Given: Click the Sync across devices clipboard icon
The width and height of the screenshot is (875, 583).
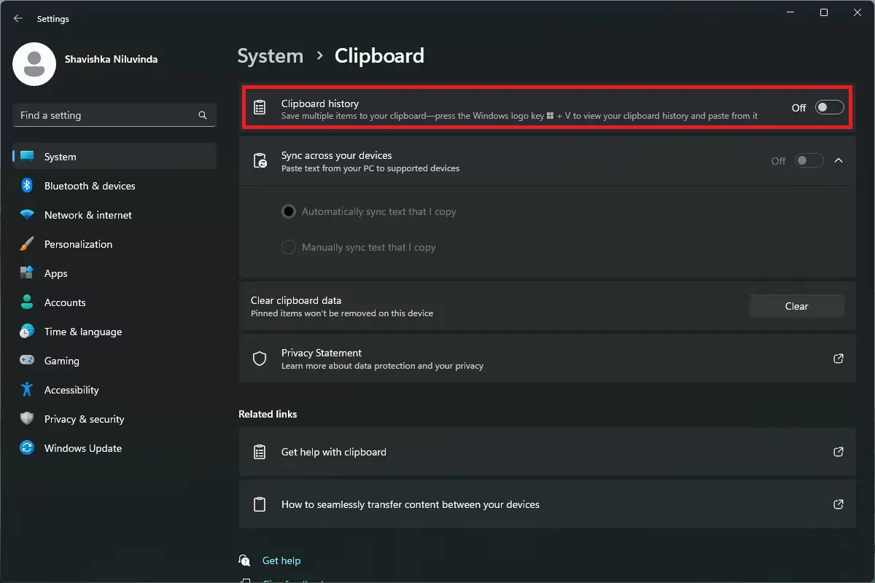Looking at the screenshot, I should pos(260,161).
